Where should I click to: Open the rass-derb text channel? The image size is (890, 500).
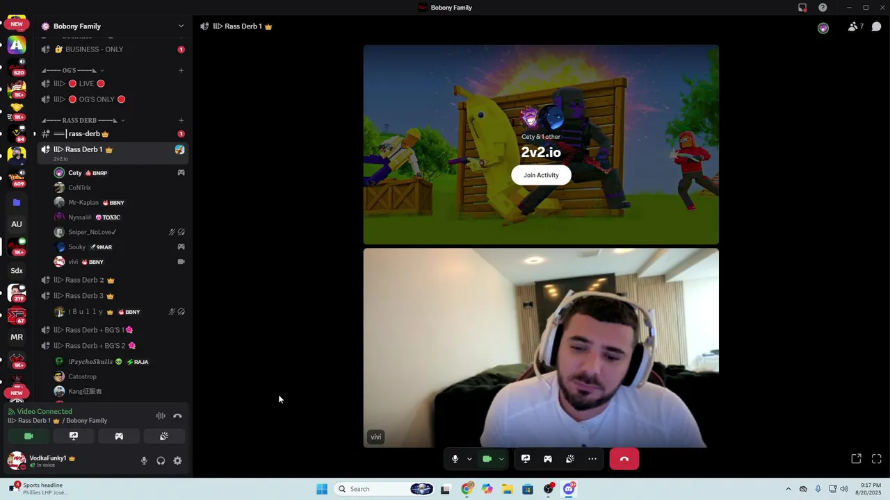[x=113, y=133]
